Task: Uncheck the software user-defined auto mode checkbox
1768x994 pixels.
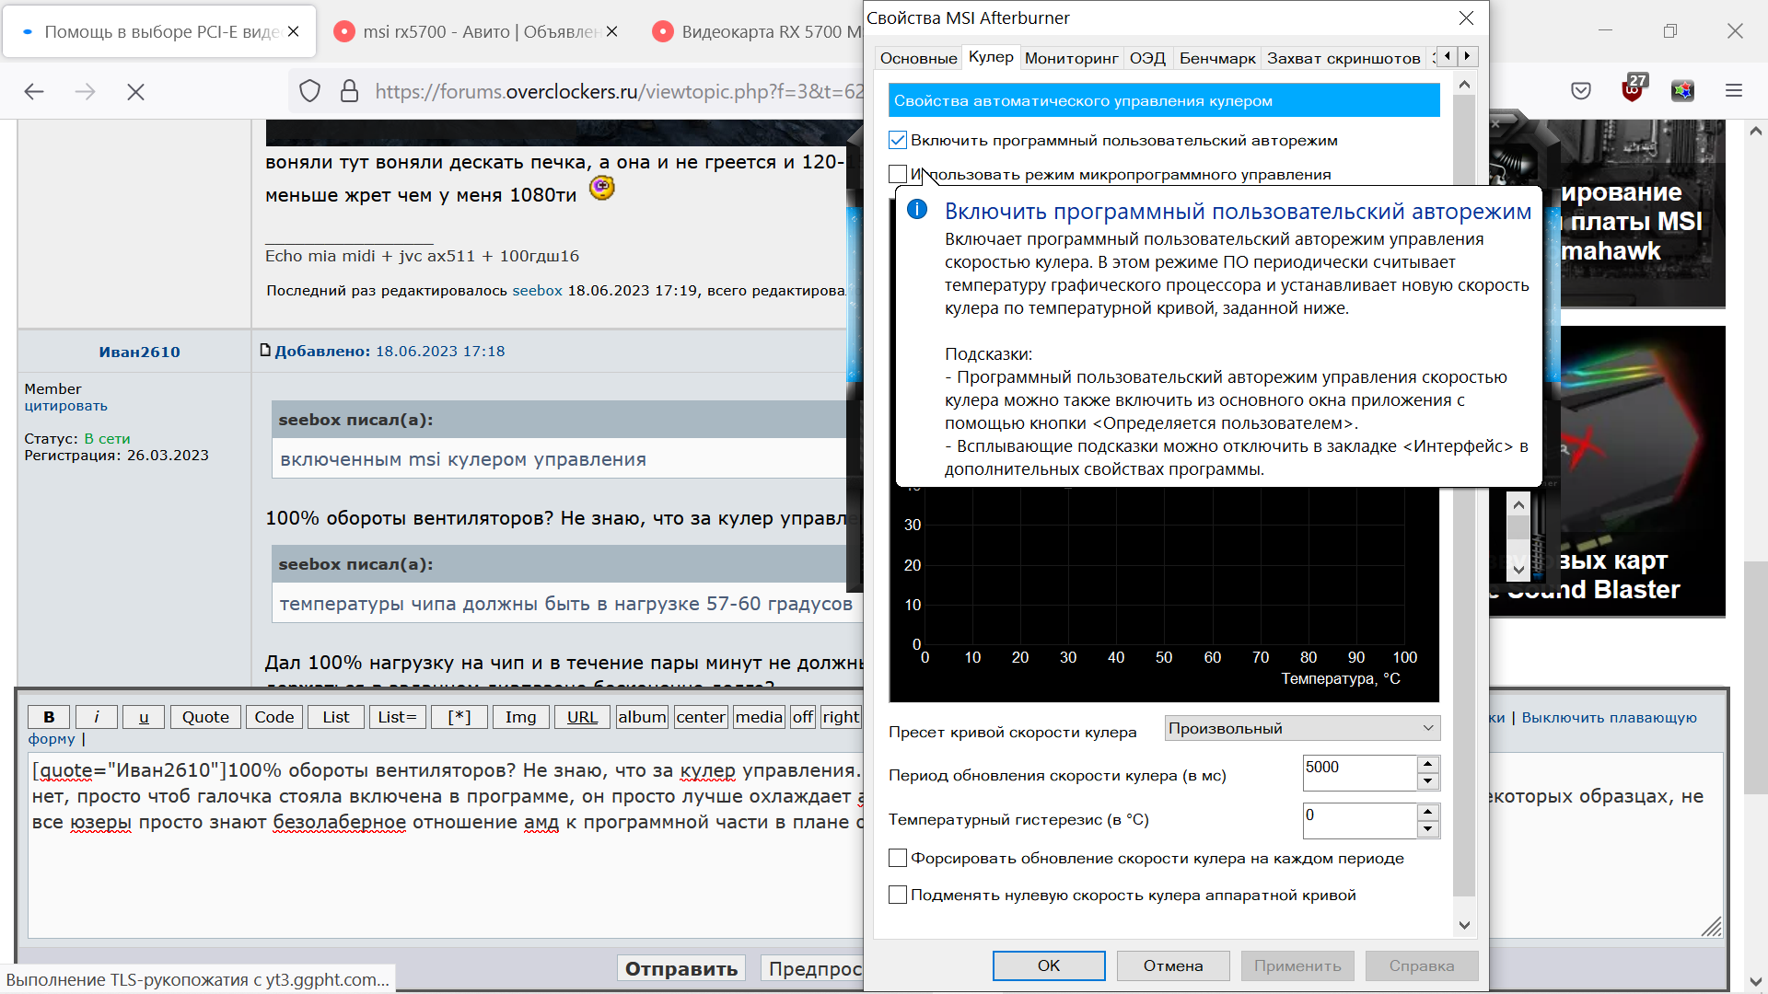Action: coord(898,140)
